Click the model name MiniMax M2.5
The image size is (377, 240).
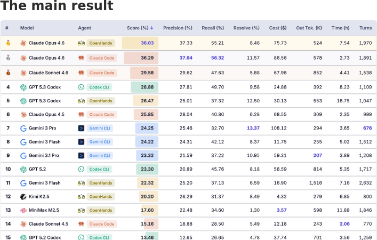click(44, 210)
